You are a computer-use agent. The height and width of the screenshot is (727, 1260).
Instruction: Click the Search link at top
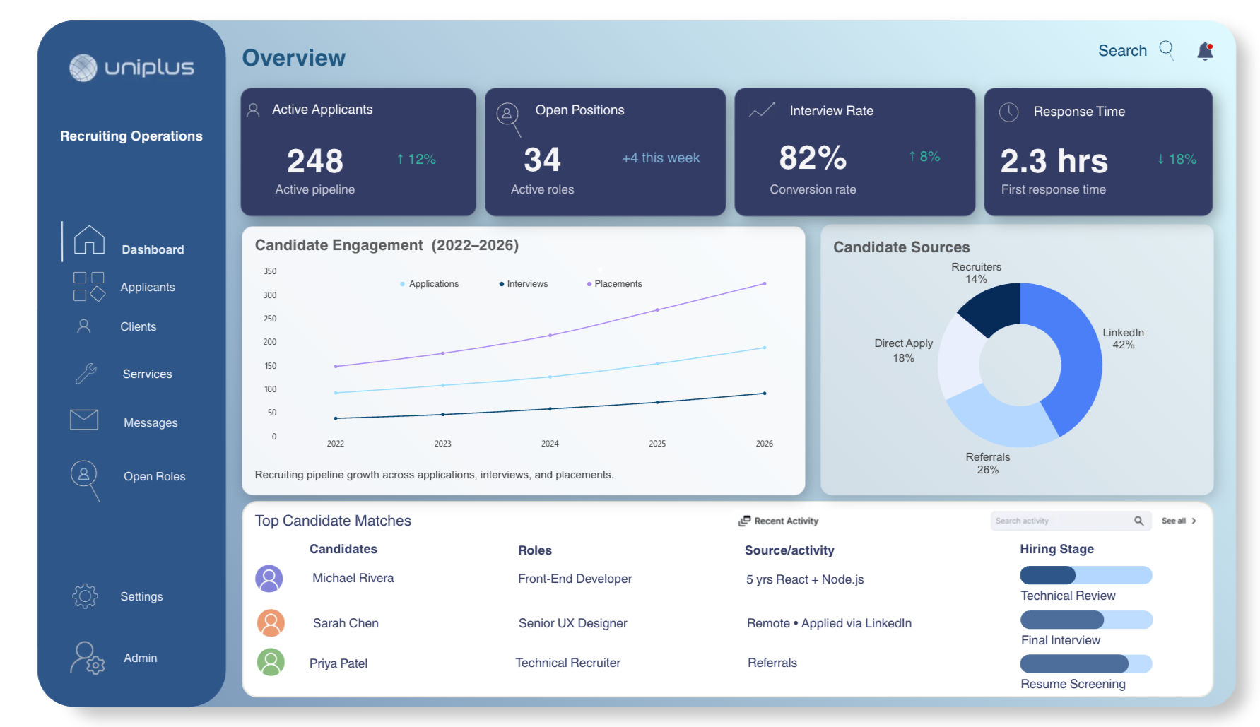(x=1122, y=51)
